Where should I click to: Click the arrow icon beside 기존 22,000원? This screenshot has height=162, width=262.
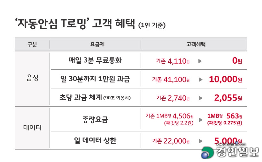coord(201,141)
